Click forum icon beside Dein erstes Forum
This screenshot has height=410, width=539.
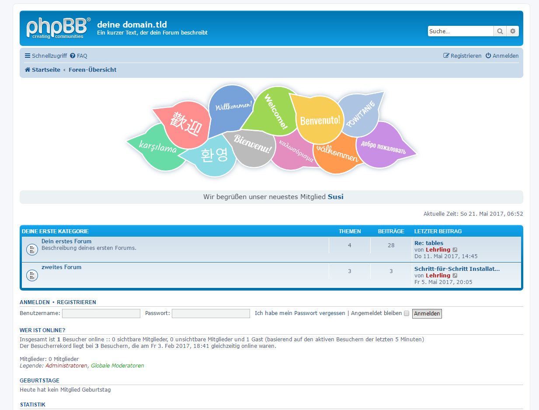[32, 249]
